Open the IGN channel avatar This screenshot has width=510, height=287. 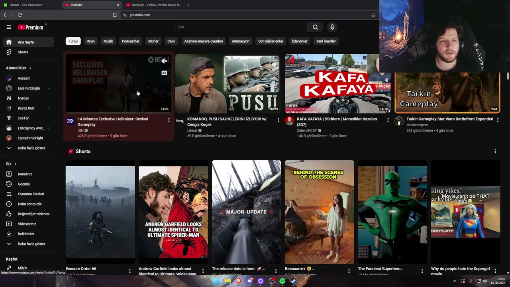[70, 121]
